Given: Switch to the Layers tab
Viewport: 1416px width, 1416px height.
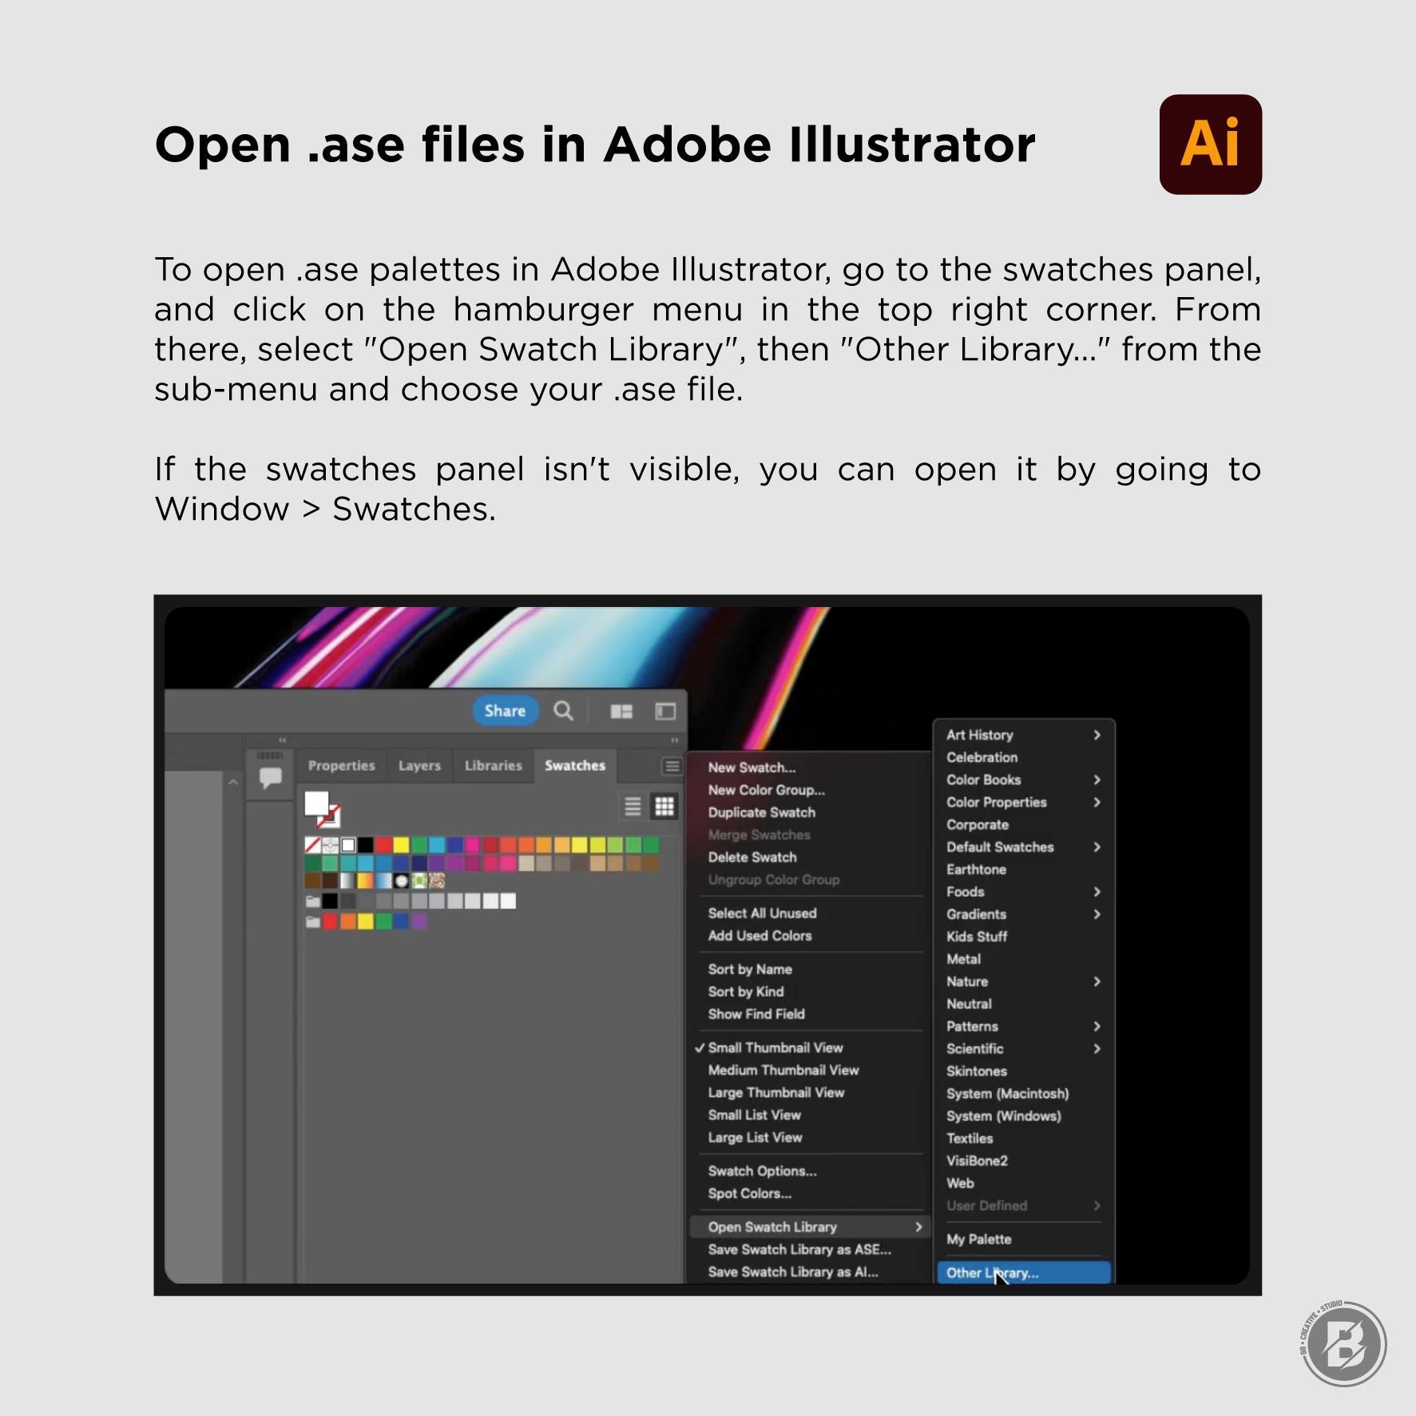Looking at the screenshot, I should click(419, 765).
